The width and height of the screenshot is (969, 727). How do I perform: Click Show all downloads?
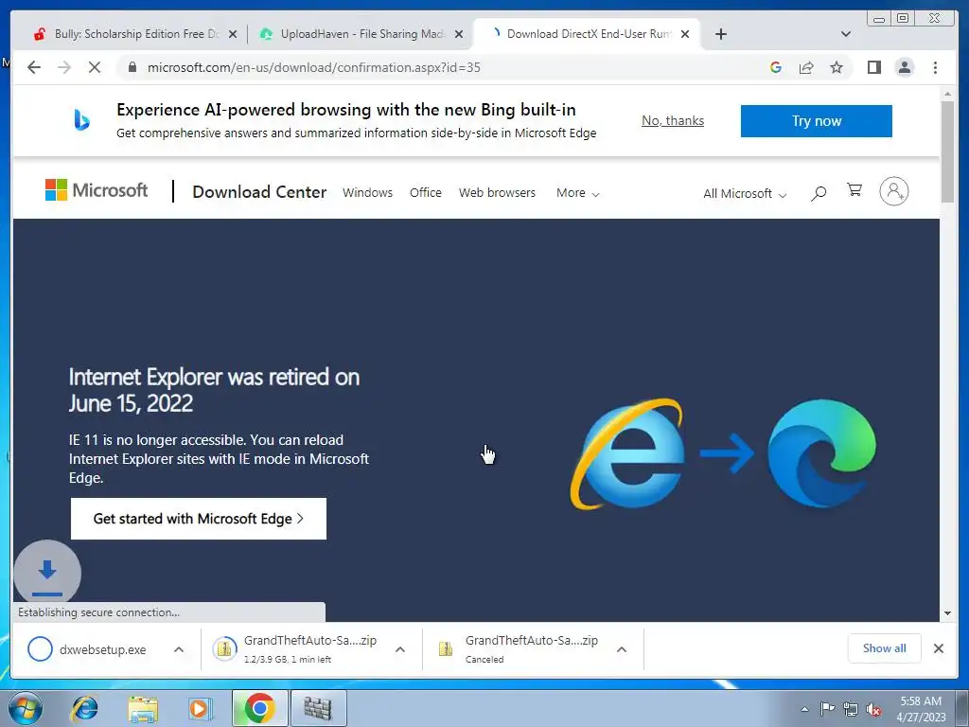(x=885, y=647)
